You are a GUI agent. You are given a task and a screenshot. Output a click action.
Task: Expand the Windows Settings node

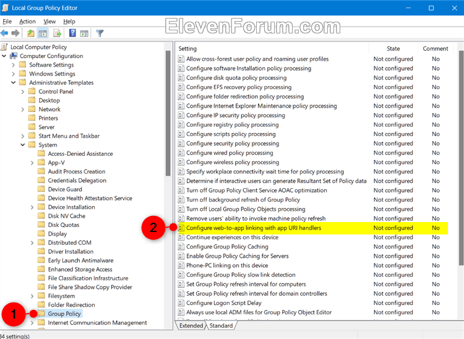click(x=14, y=74)
